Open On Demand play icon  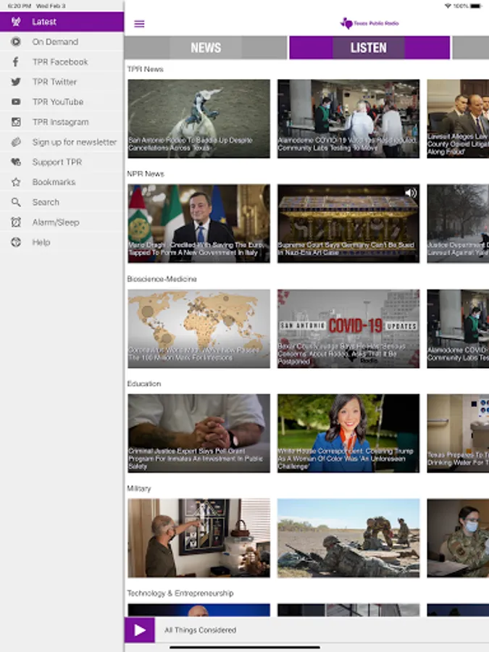[16, 41]
